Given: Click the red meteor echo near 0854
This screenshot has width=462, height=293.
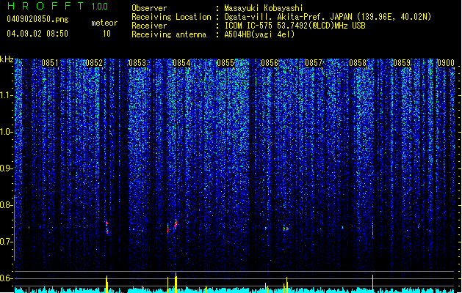Looking at the screenshot, I should [176, 225].
